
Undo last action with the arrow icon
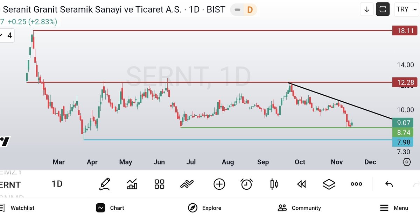tap(389, 184)
